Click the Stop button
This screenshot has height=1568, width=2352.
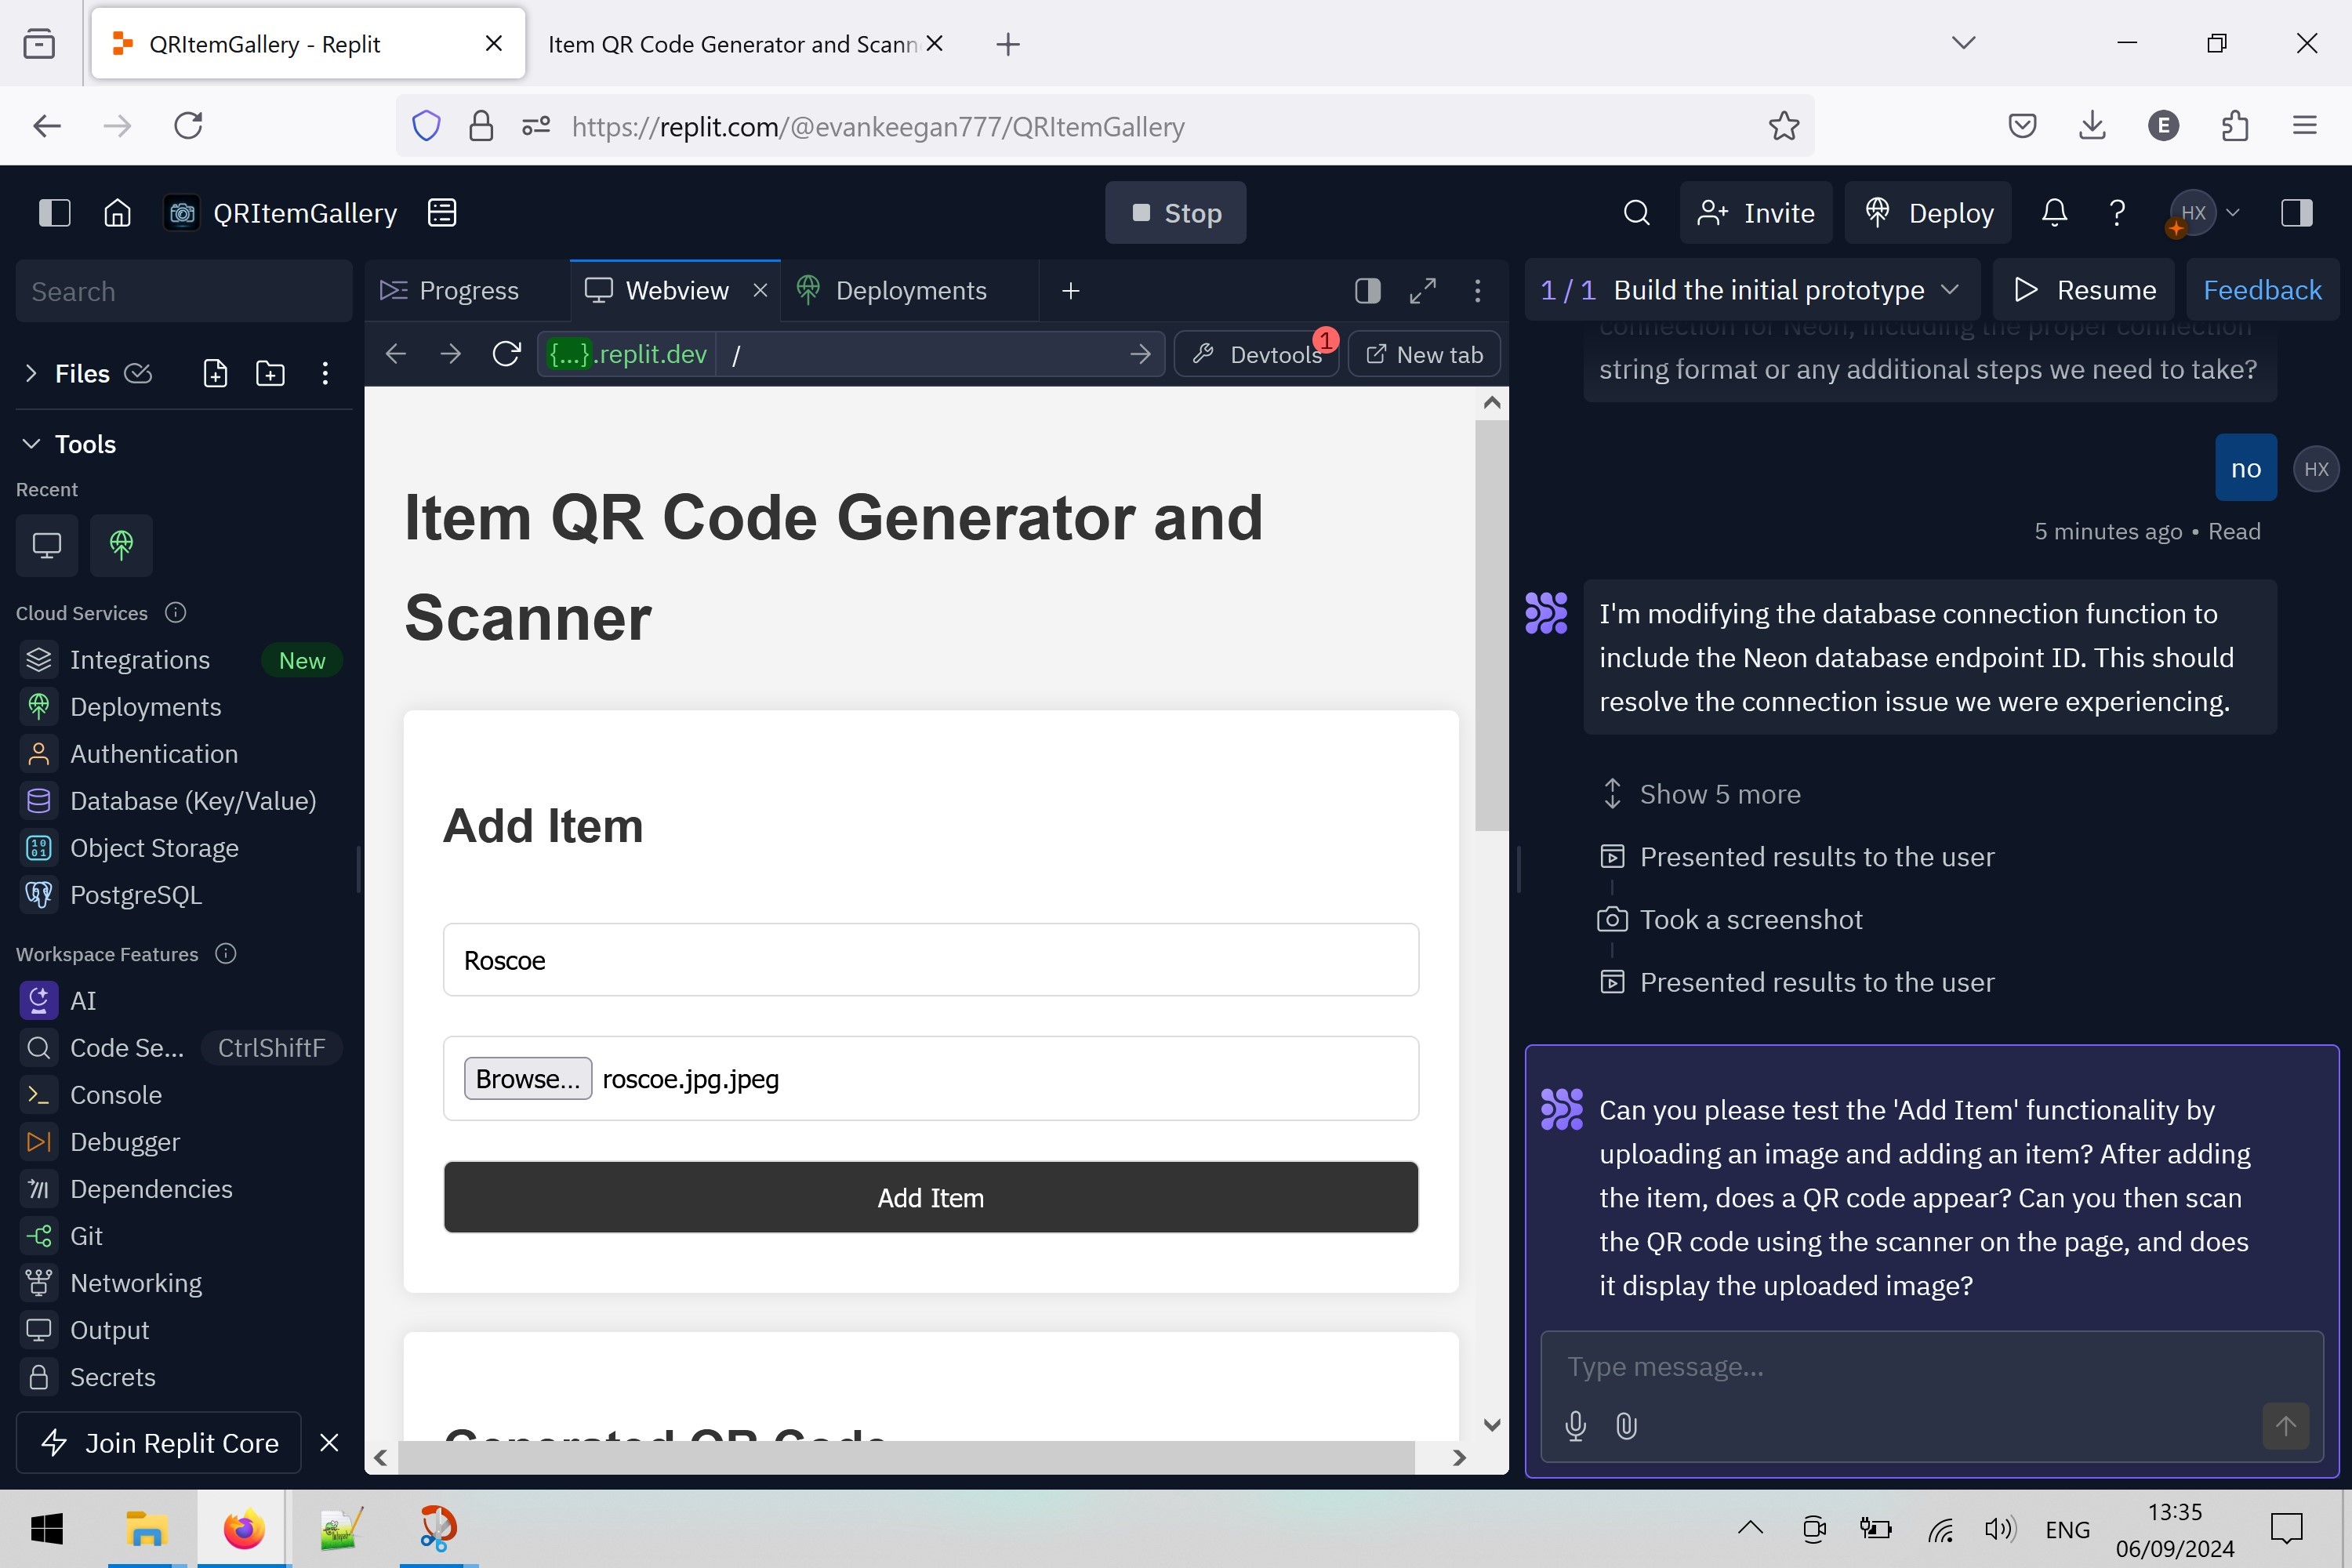[1175, 212]
